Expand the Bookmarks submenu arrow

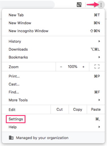[x=99, y=57]
